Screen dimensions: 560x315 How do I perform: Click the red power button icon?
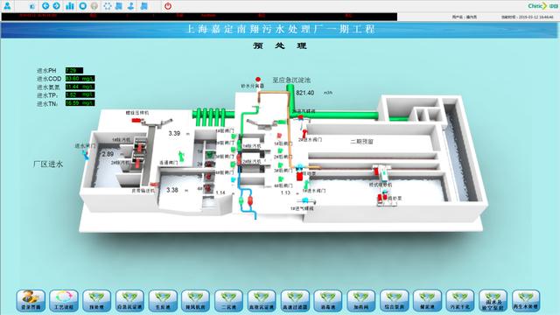(x=168, y=6)
